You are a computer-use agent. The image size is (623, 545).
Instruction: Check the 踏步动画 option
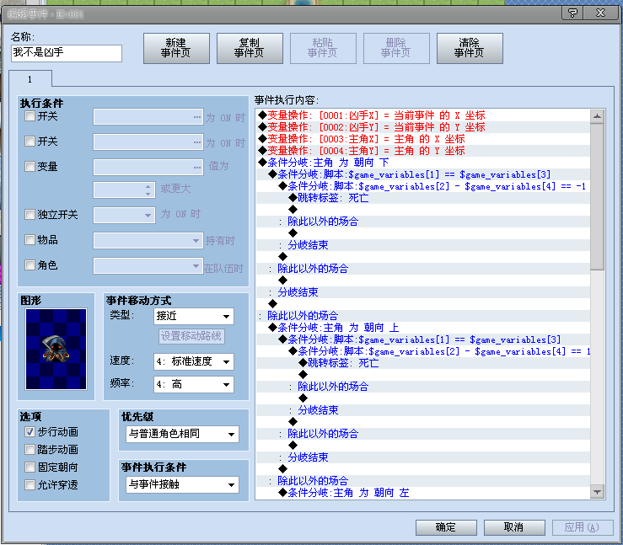point(30,449)
